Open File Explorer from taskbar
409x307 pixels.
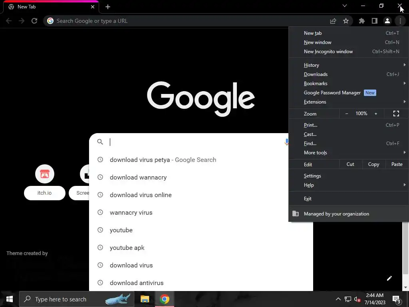click(145, 299)
